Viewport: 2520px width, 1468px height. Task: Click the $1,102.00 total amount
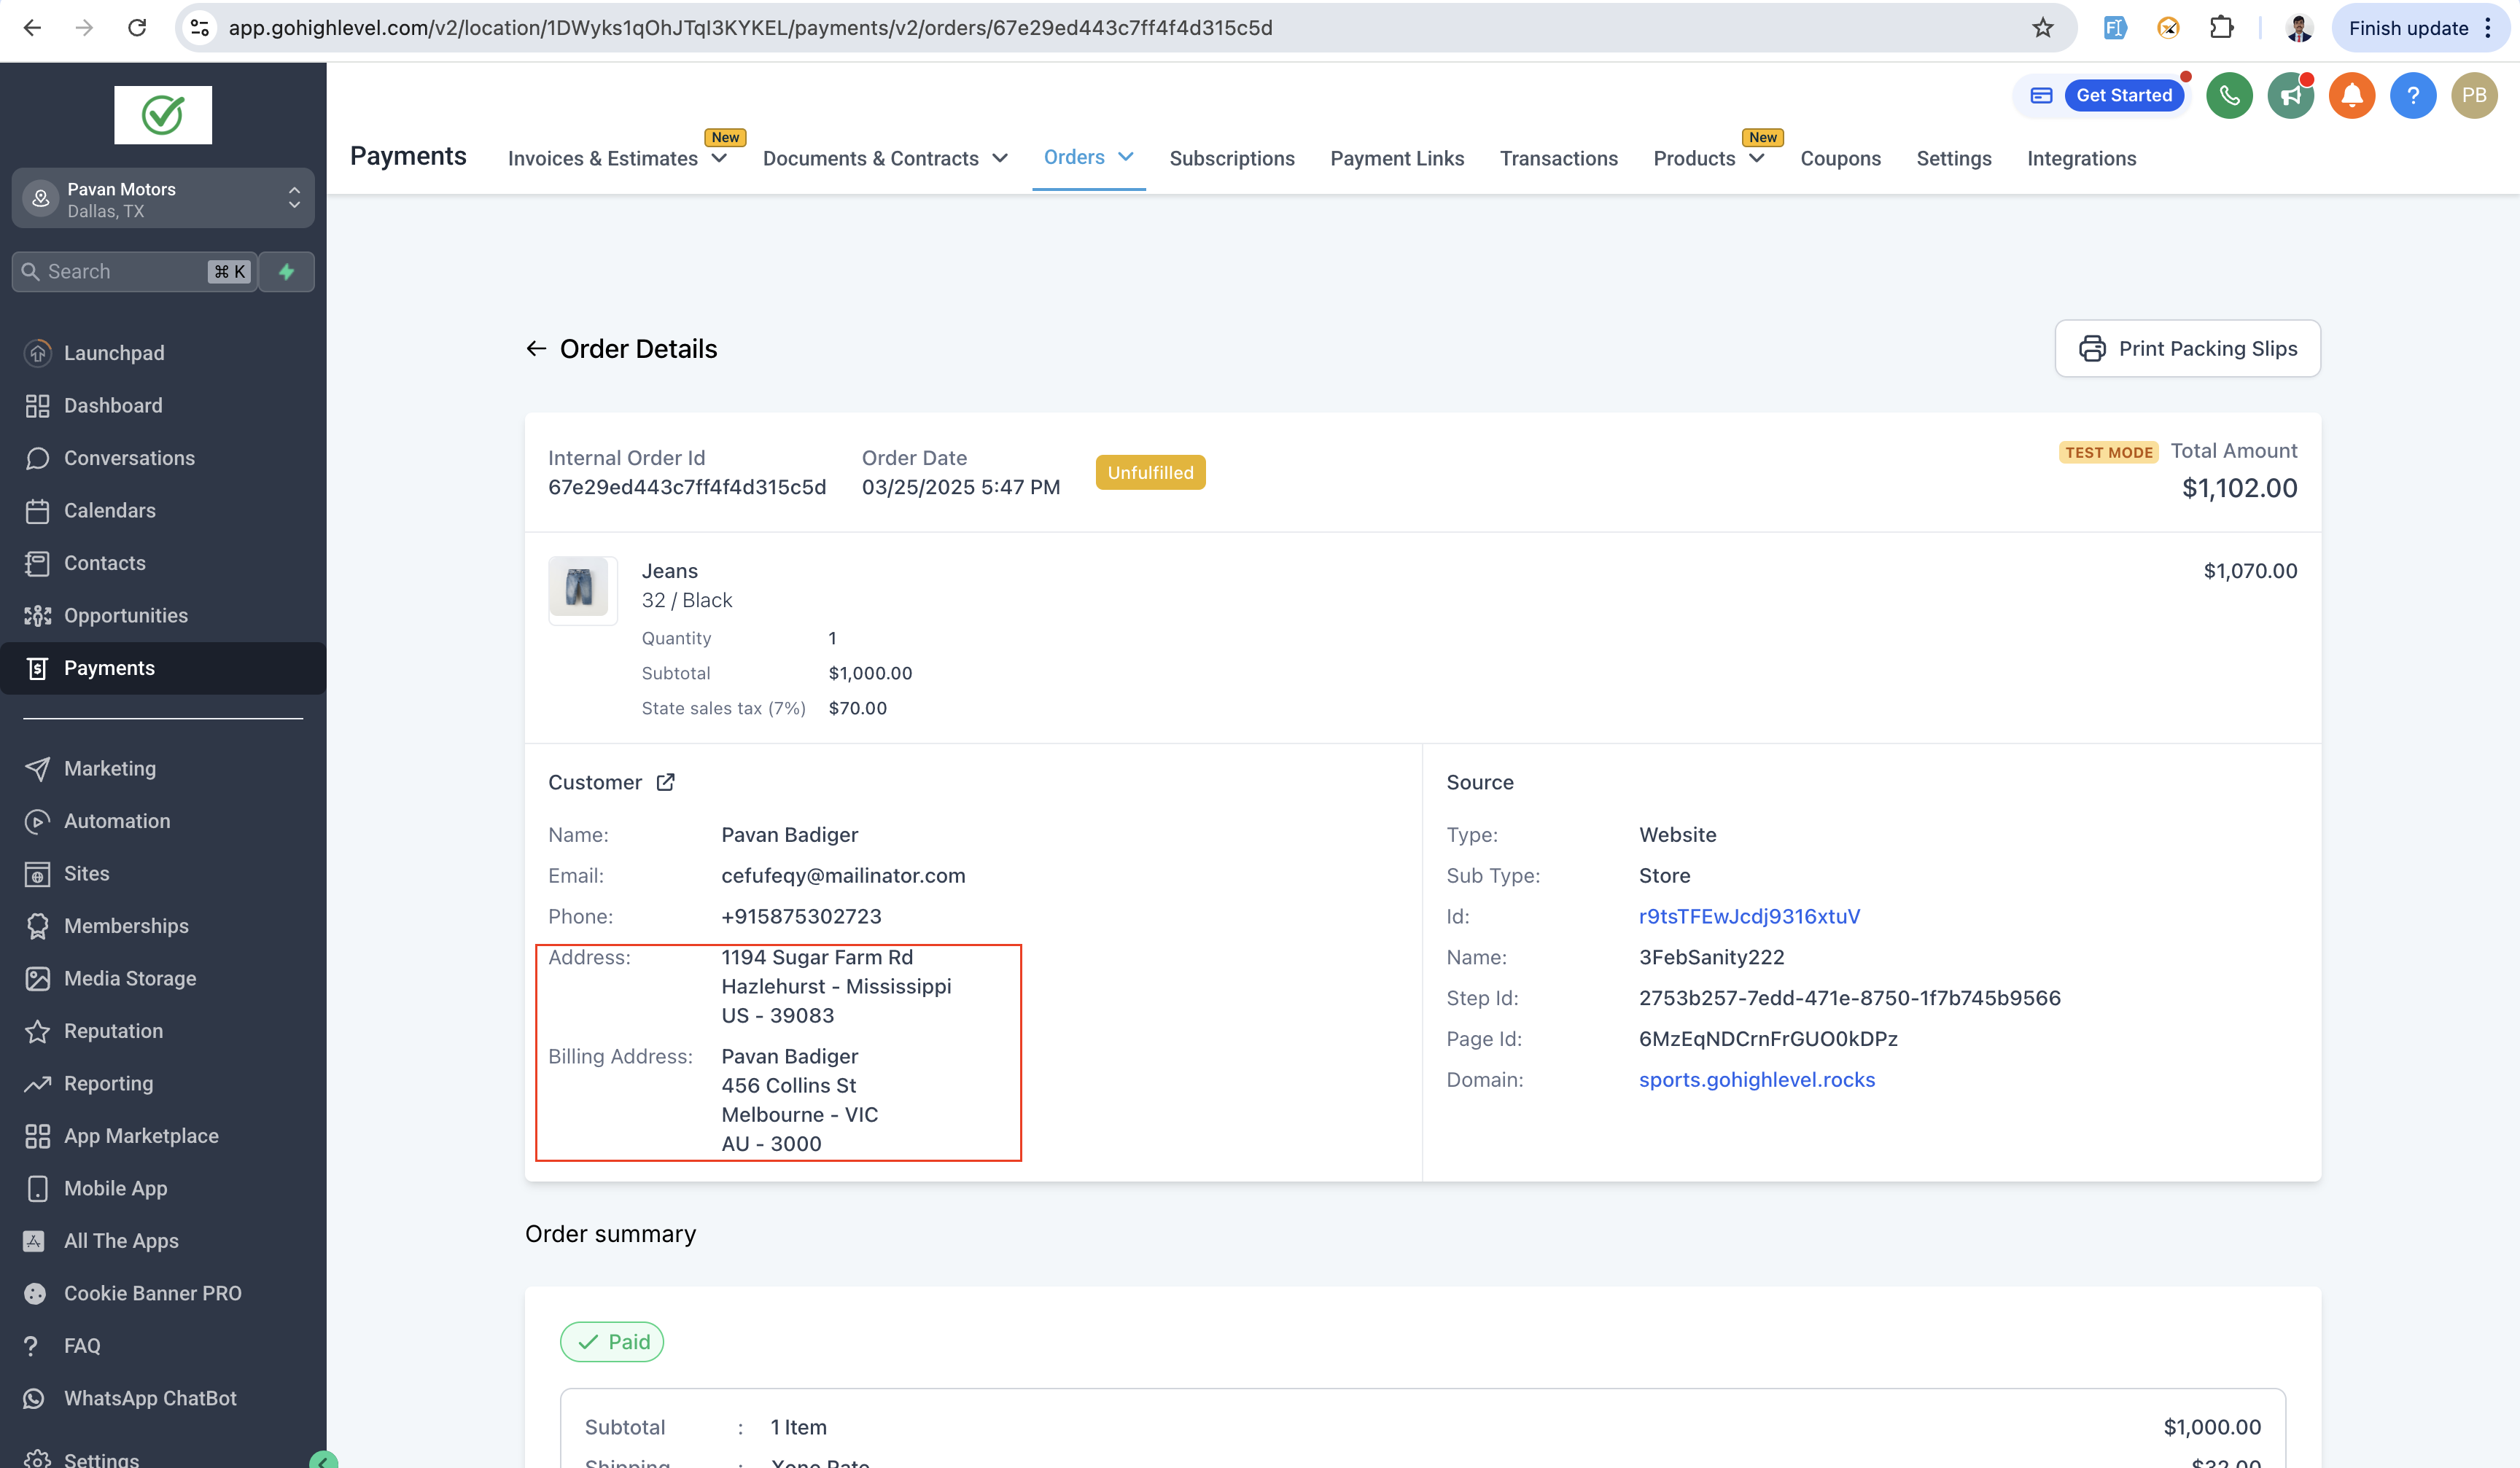point(2239,488)
